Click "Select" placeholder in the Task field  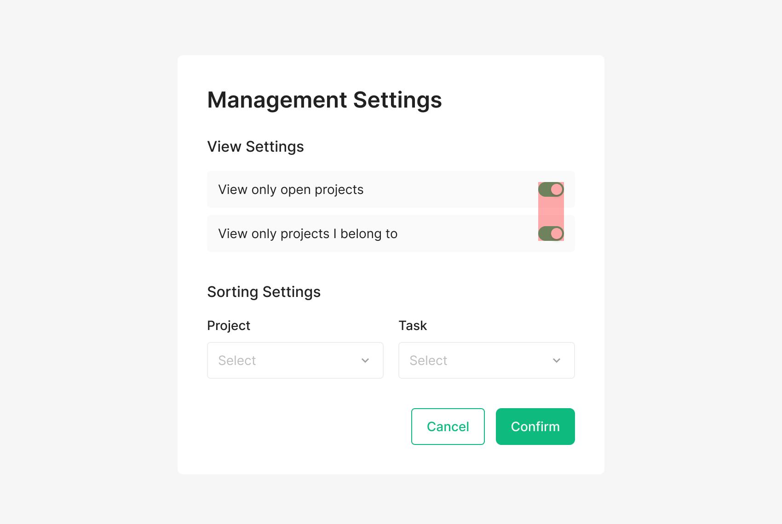coord(428,361)
